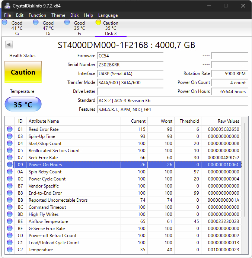Click status orb of Power-On Hours row

pos(10,164)
